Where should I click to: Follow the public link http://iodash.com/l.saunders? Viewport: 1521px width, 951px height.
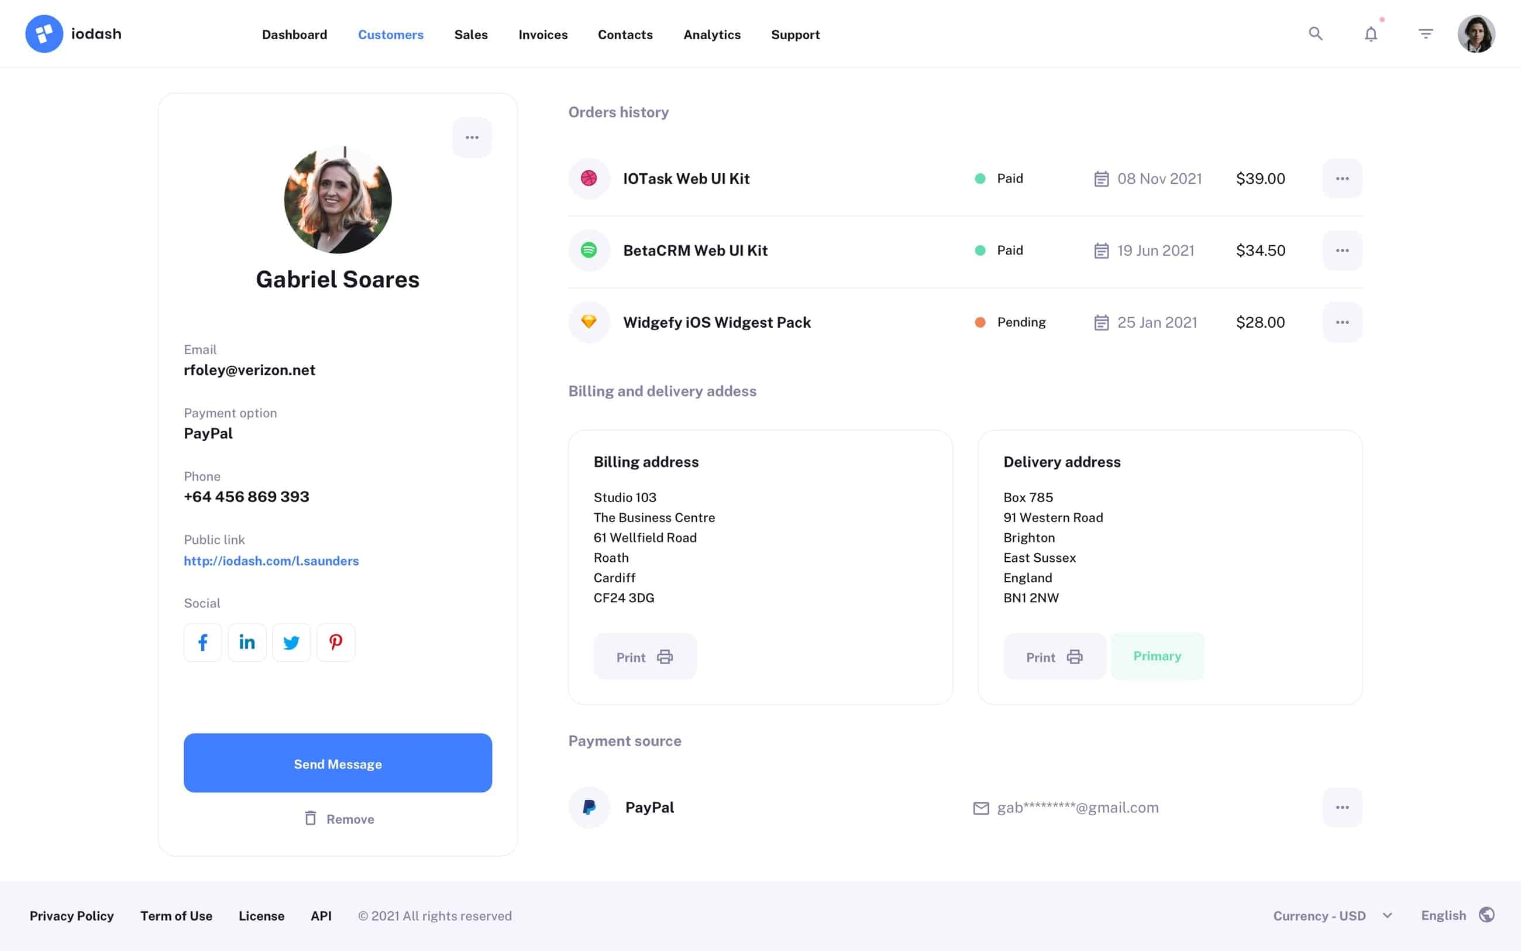coord(271,561)
